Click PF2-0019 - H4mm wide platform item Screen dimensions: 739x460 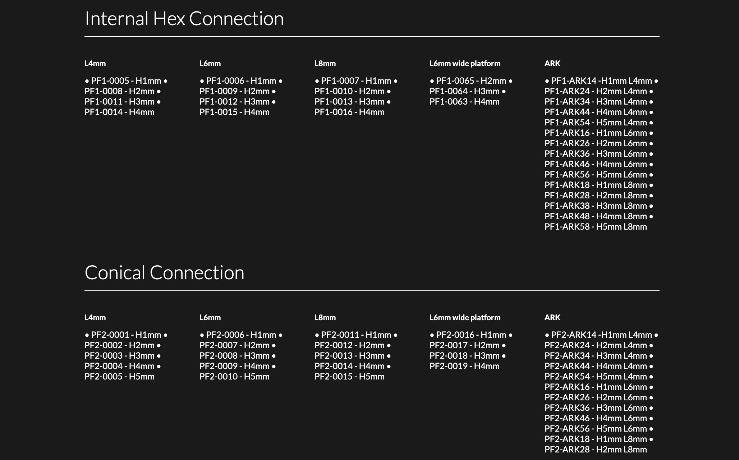[464, 366]
